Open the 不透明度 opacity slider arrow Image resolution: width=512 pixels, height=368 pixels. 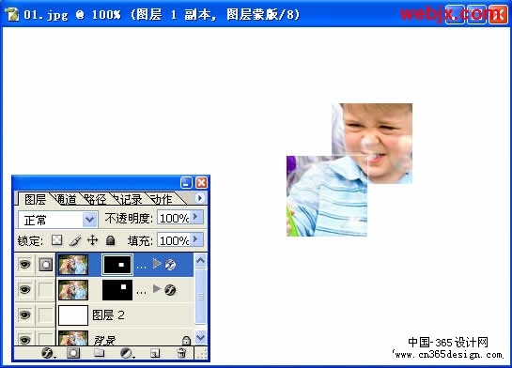tap(197, 217)
